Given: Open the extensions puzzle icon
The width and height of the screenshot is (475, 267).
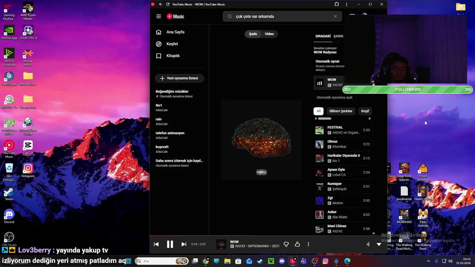Looking at the screenshot, I should 337,4.
